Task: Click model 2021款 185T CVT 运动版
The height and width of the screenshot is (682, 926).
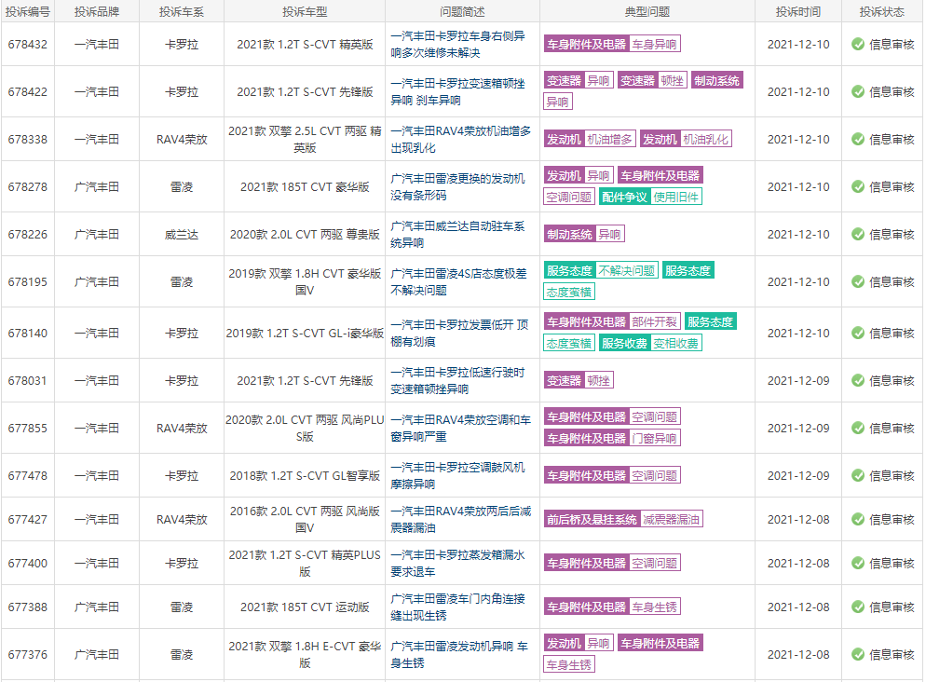Action: [305, 607]
